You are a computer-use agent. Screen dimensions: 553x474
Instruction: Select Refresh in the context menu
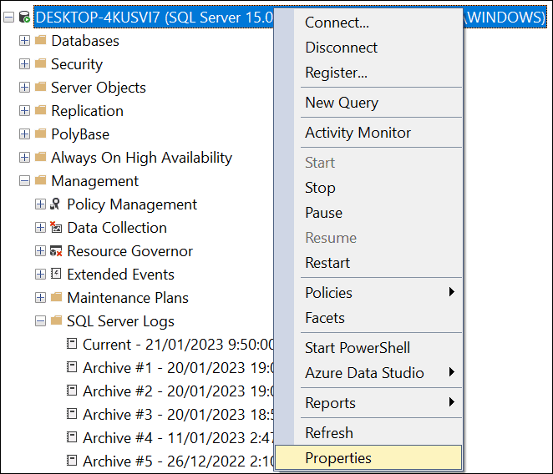(368, 432)
